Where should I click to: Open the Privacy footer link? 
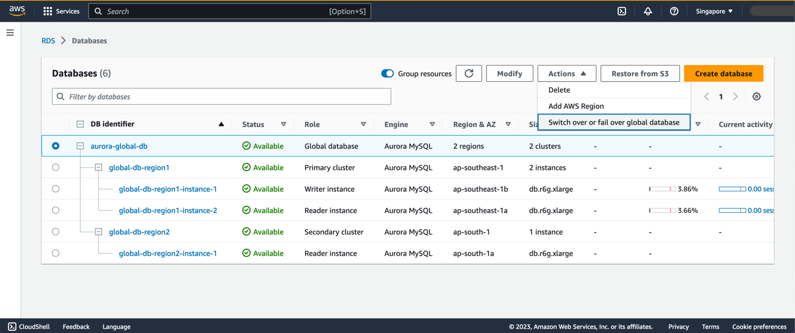678,326
